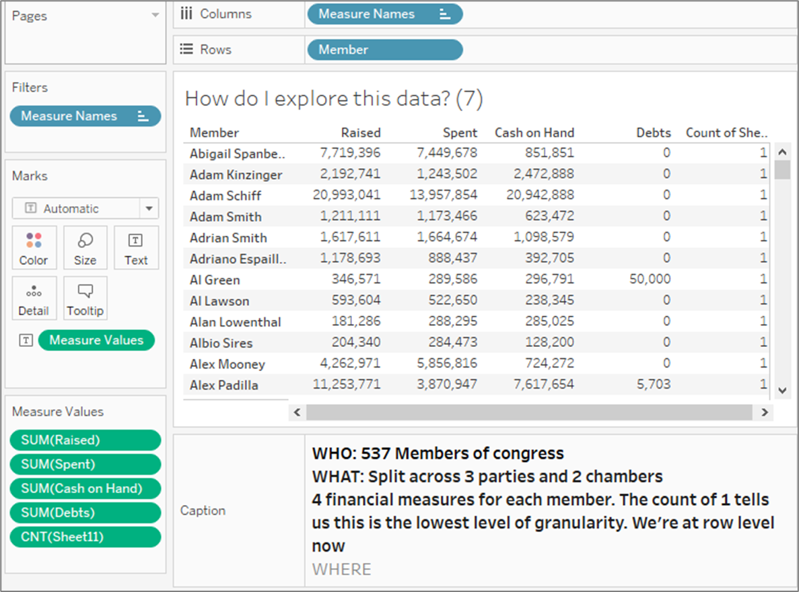Open the Detail marks card
Image resolution: width=799 pixels, height=592 pixels.
[34, 298]
